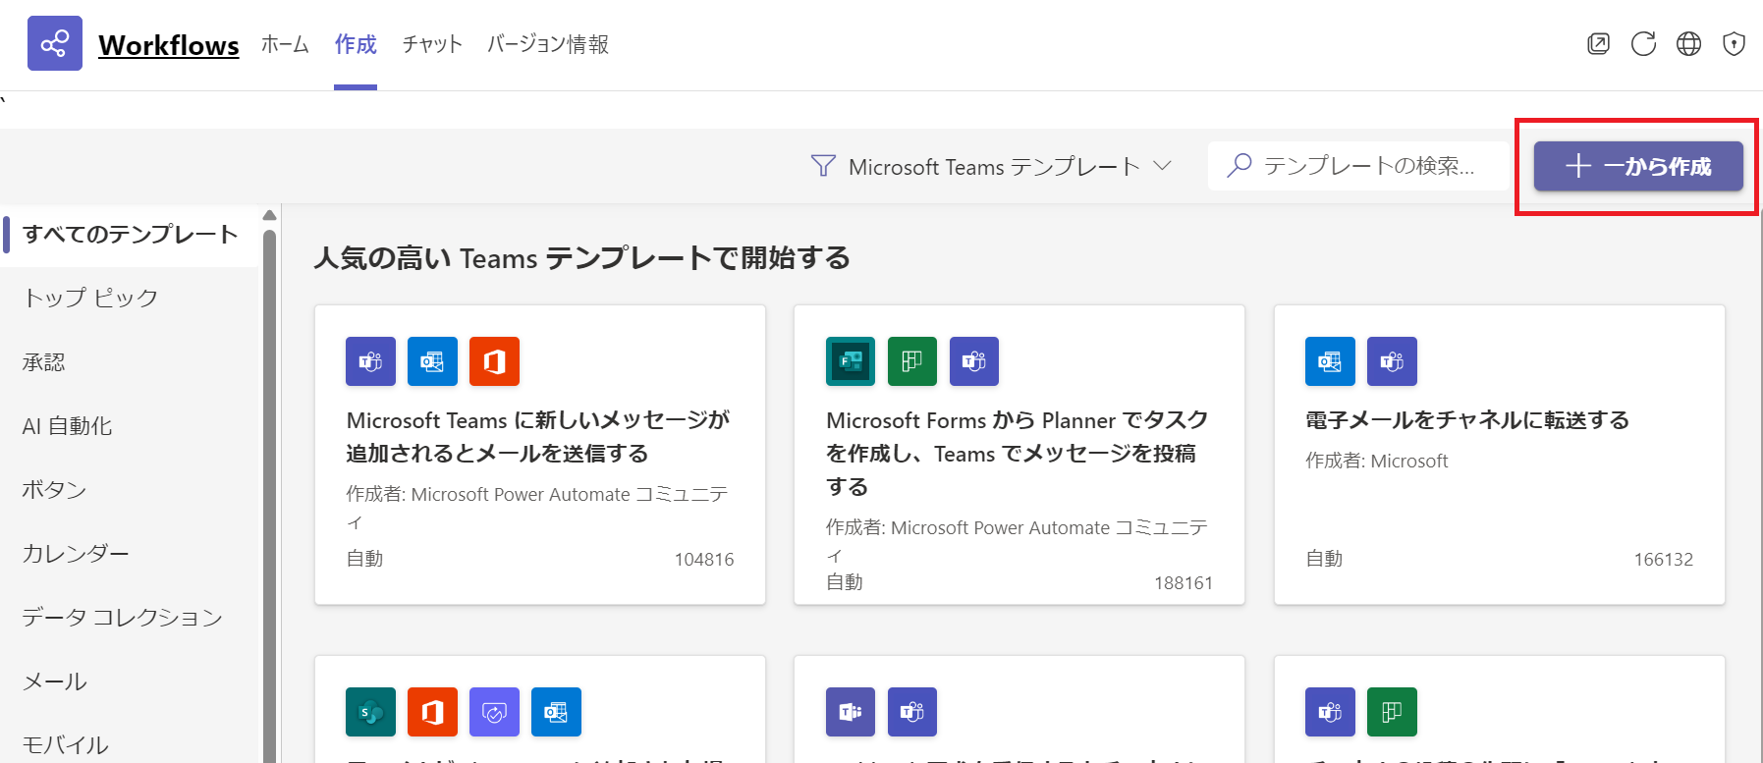Select すべてのテンプレート category

pos(130,234)
